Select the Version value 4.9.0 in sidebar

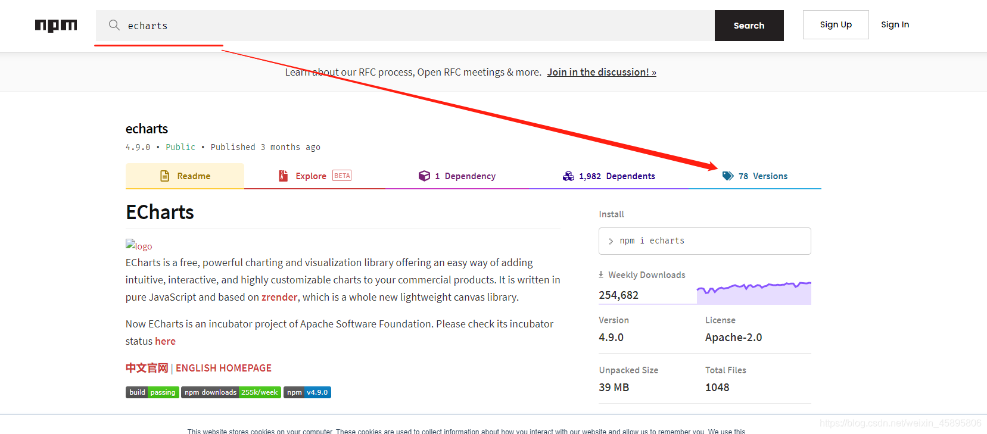(611, 338)
